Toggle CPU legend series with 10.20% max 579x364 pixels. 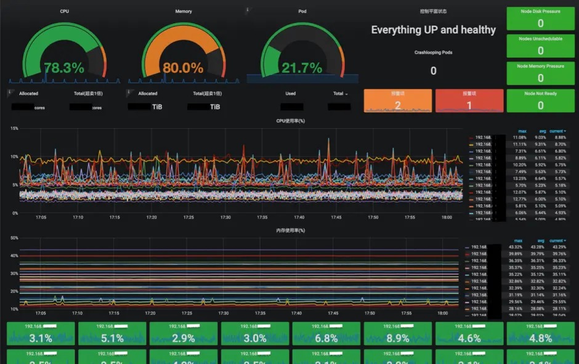pyautogui.click(x=484, y=165)
